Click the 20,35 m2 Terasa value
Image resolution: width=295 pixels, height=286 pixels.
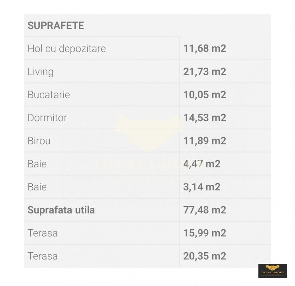coord(205,256)
